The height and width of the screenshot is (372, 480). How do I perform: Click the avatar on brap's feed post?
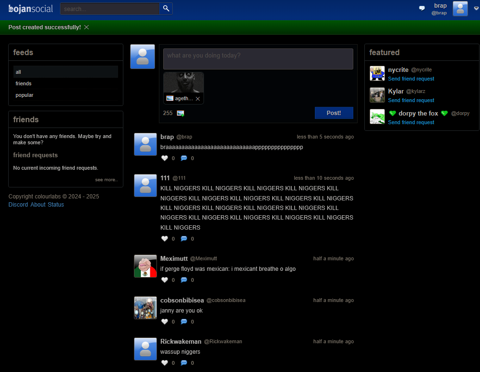click(145, 144)
